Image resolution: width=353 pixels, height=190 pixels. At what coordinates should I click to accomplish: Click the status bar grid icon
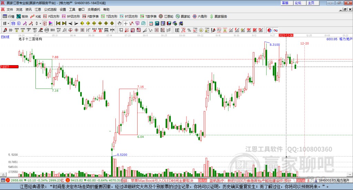pyautogui.click(x=3, y=181)
